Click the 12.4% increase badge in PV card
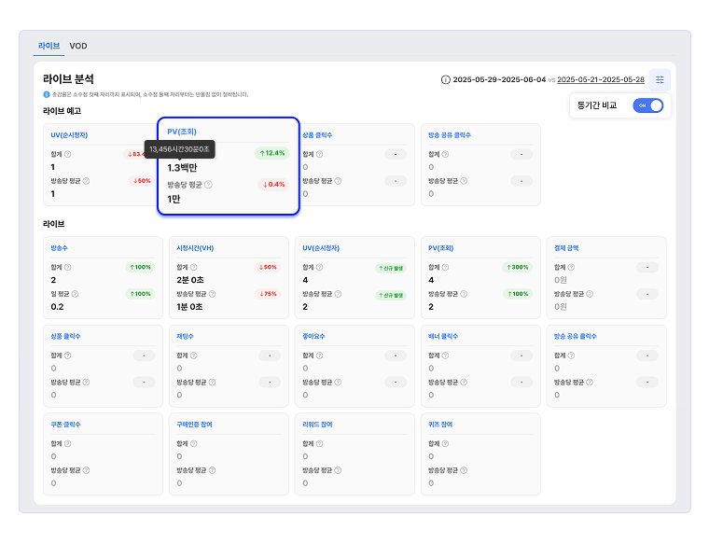The image size is (709, 544). (272, 153)
